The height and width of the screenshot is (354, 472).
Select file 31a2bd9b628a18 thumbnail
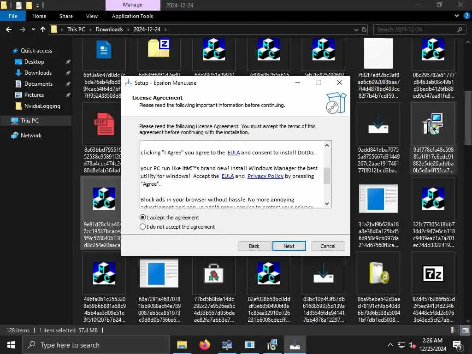click(378, 199)
